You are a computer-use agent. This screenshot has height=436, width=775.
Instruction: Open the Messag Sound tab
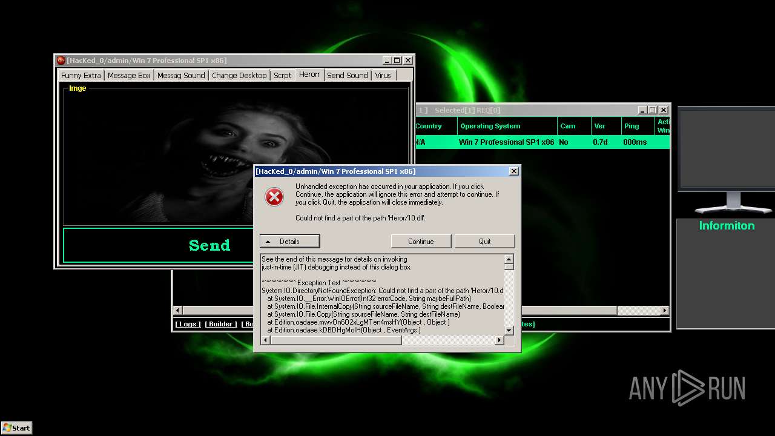181,75
